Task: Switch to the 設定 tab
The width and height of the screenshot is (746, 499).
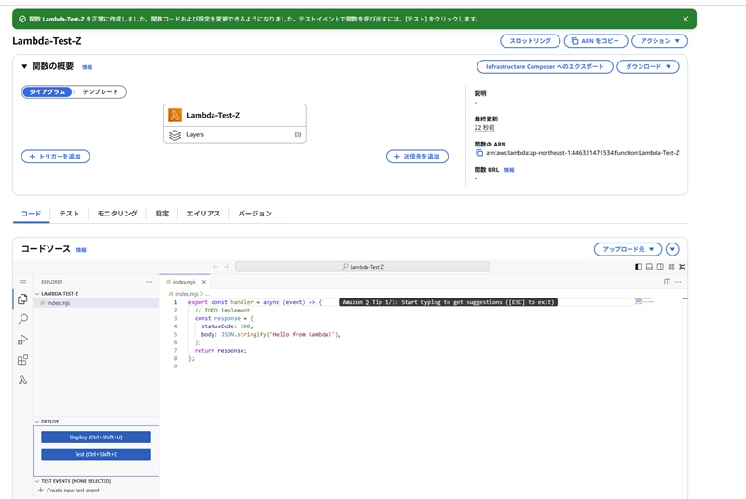Action: pyautogui.click(x=161, y=214)
